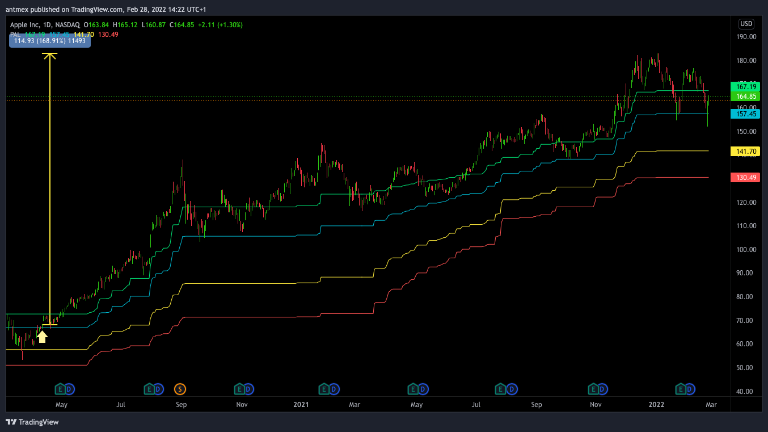Image resolution: width=768 pixels, height=432 pixels.
Task: Click the 150.00 price scale label
Action: (746, 131)
